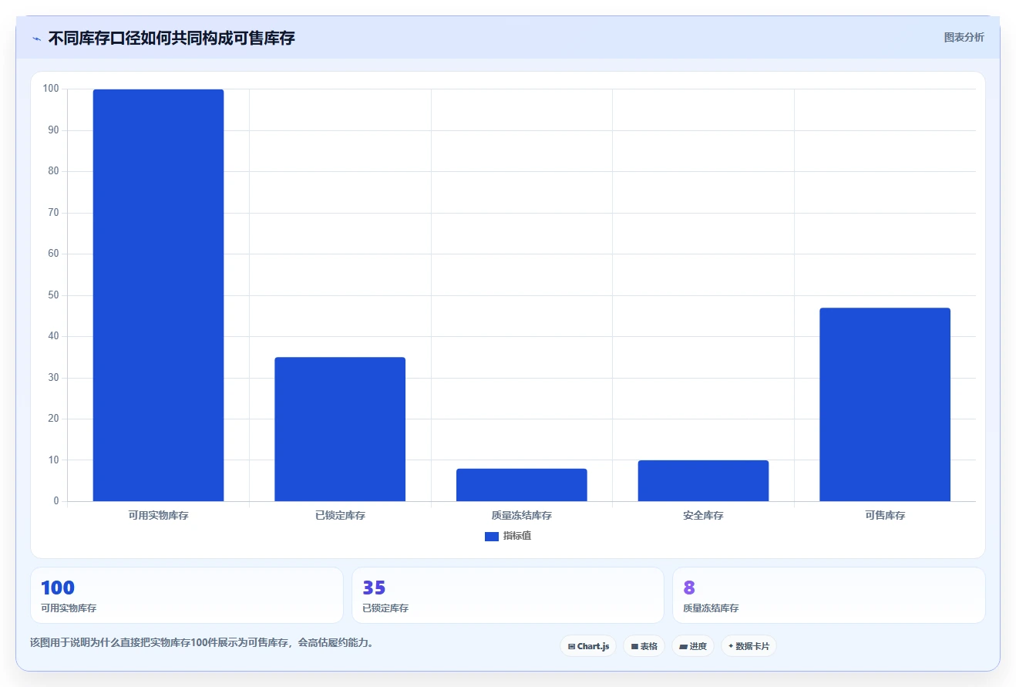The image size is (1016, 687).
Task: Click the 质量冻结库存 bar in chart
Action: (522, 485)
